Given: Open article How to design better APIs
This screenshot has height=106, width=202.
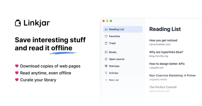Looking at the screenshot, I should 167,64.
